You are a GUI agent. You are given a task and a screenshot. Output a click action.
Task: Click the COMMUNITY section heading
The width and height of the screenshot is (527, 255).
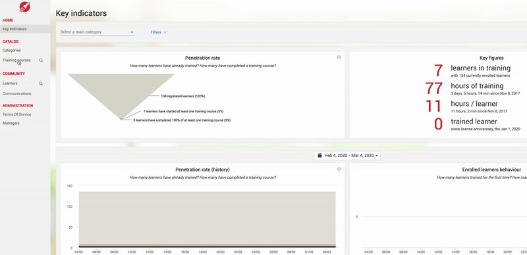[13, 74]
